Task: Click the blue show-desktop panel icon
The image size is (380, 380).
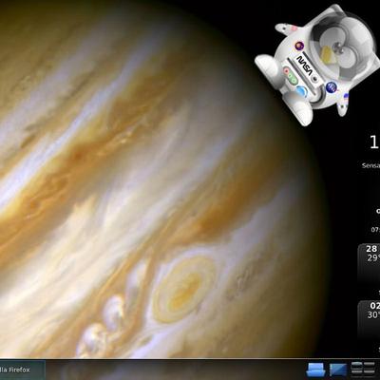Action: 338,370
